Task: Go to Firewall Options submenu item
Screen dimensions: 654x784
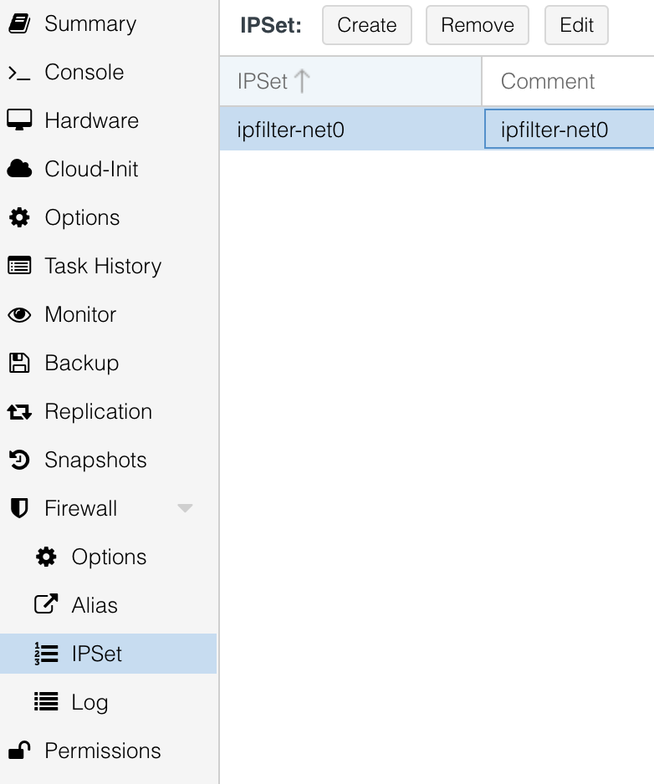Action: pos(109,557)
